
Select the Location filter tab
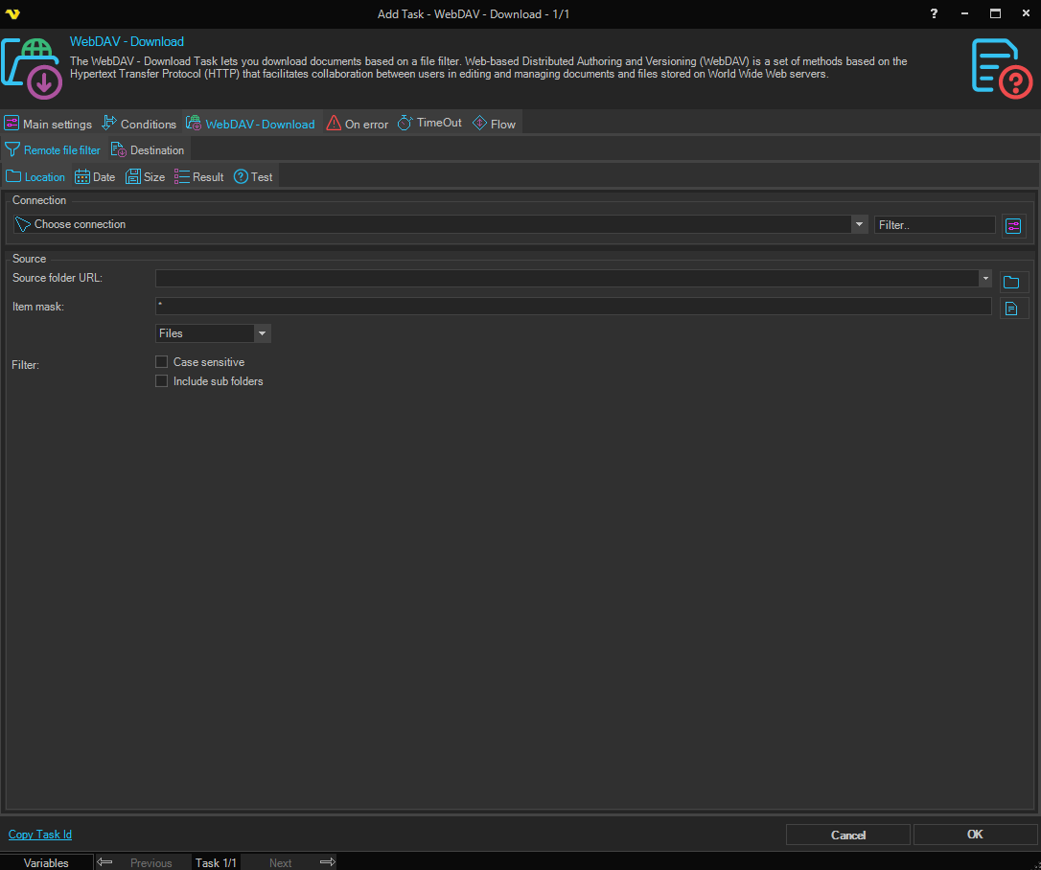(x=35, y=177)
